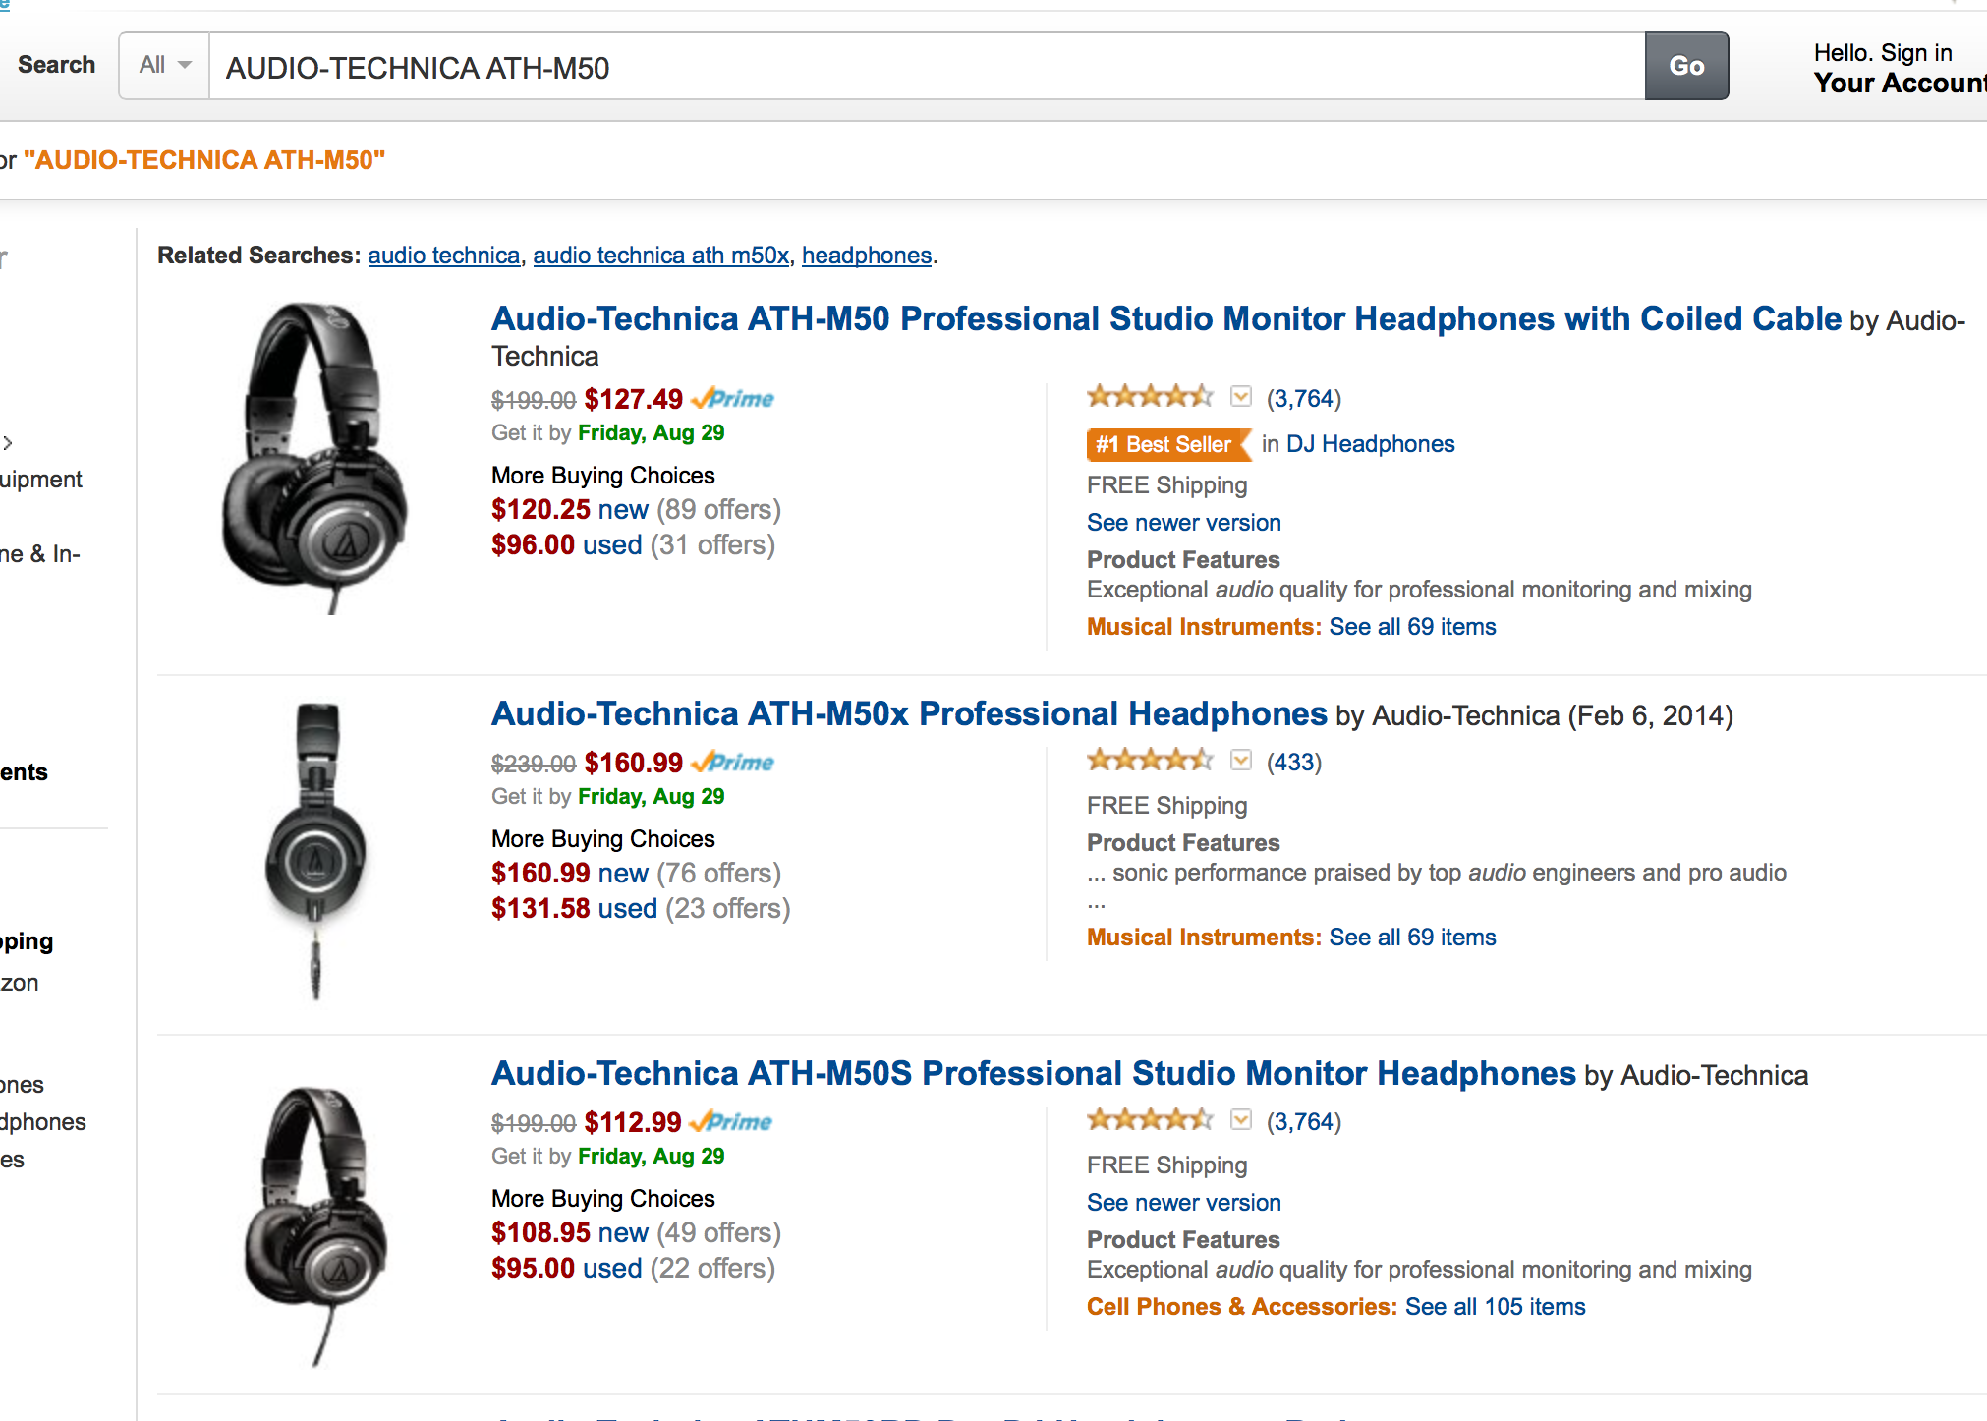Click star rating of ATH-M50 Coiled Cable
The image size is (1987, 1421).
pos(1150,397)
